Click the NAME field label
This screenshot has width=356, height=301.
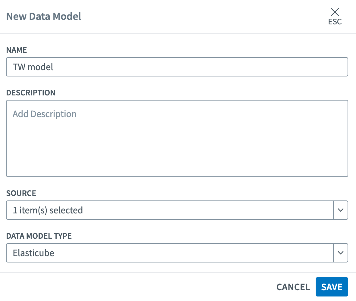coord(17,50)
